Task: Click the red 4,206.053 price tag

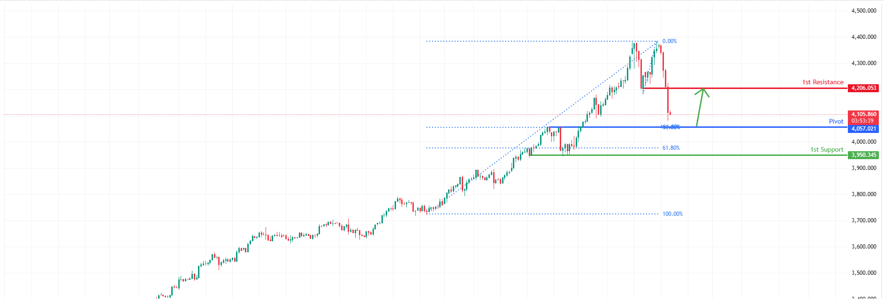Action: [863, 88]
